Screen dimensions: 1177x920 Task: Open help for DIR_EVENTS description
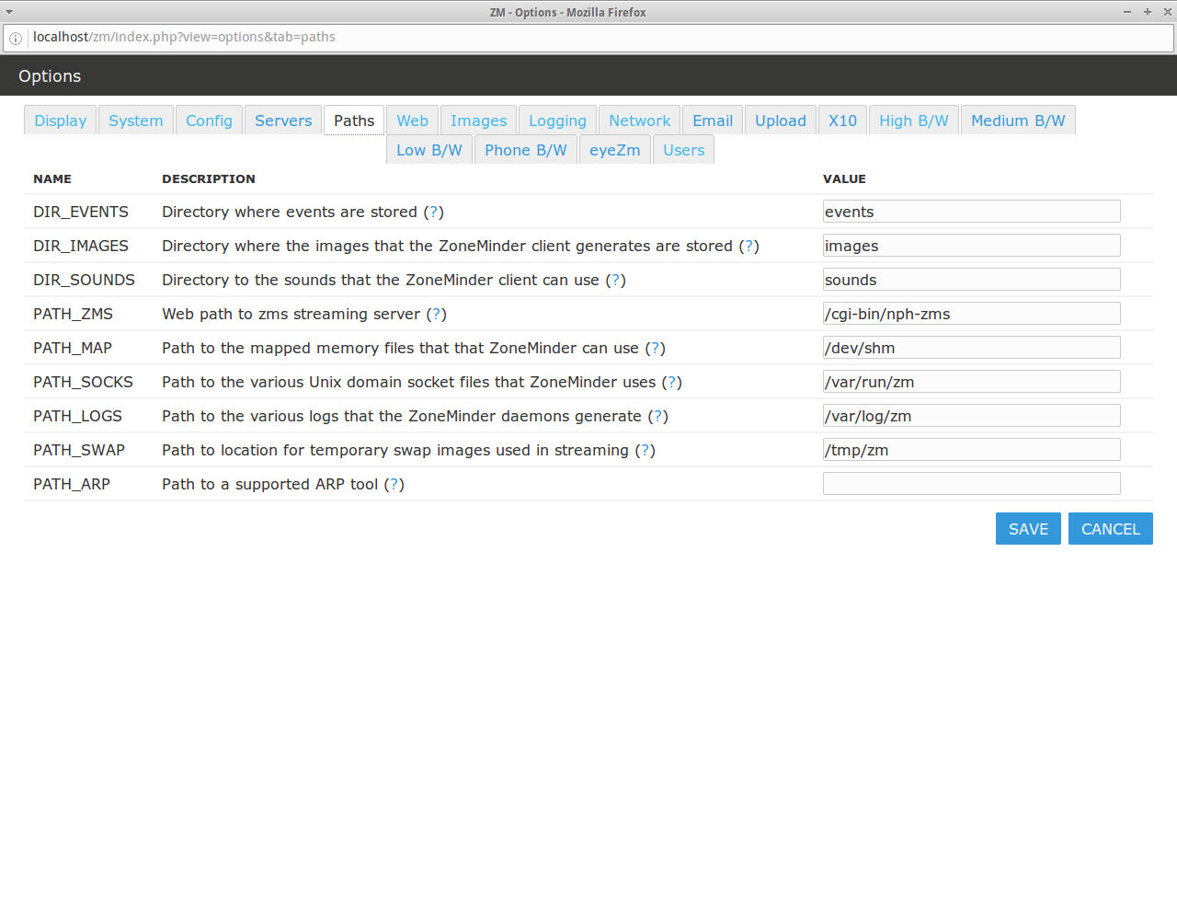pyautogui.click(x=434, y=212)
